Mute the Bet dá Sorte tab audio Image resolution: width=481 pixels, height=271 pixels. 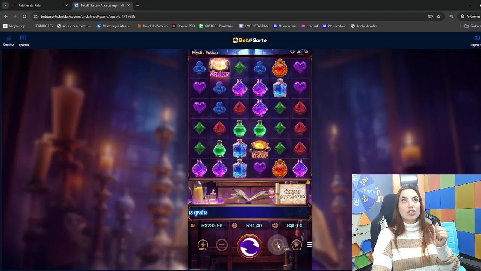click(x=122, y=5)
